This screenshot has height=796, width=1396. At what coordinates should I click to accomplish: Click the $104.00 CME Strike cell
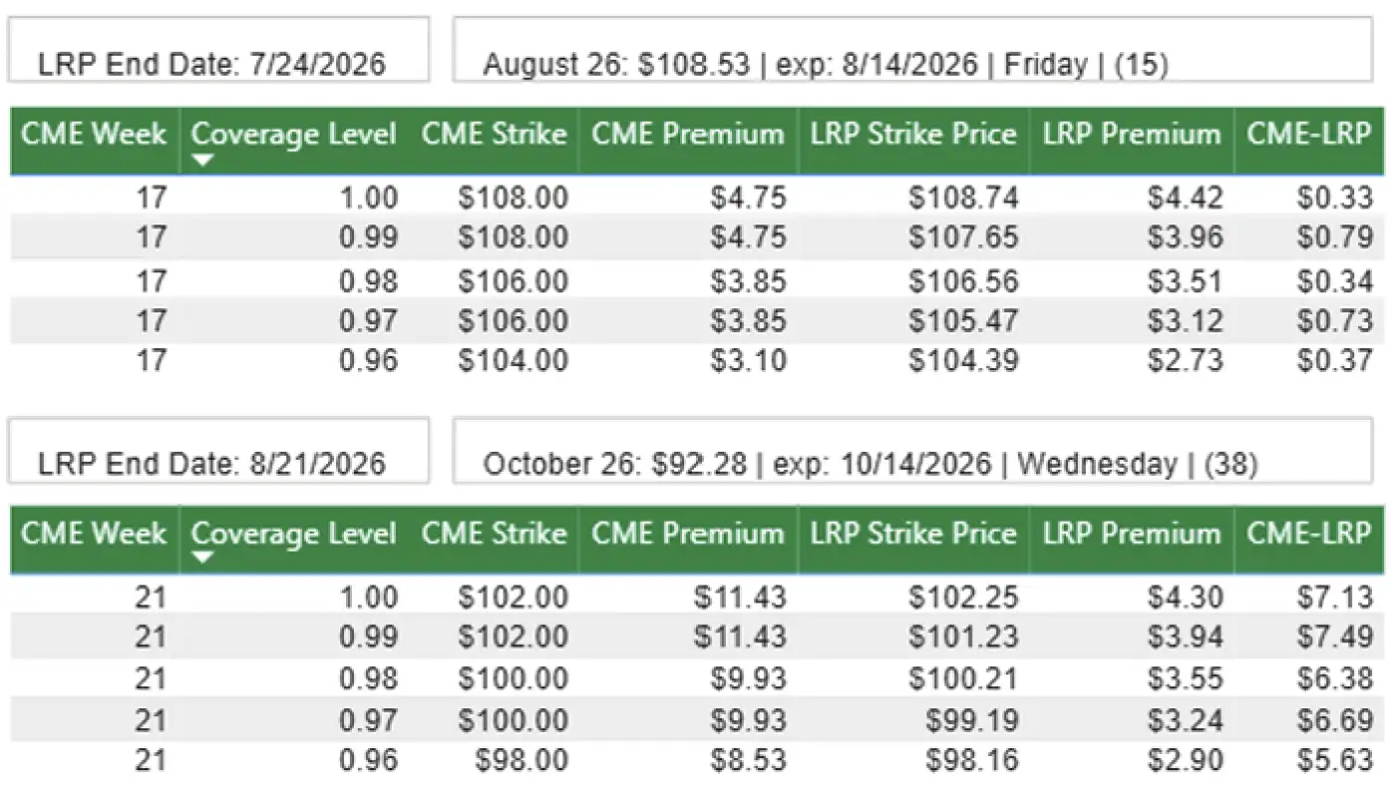(x=513, y=360)
